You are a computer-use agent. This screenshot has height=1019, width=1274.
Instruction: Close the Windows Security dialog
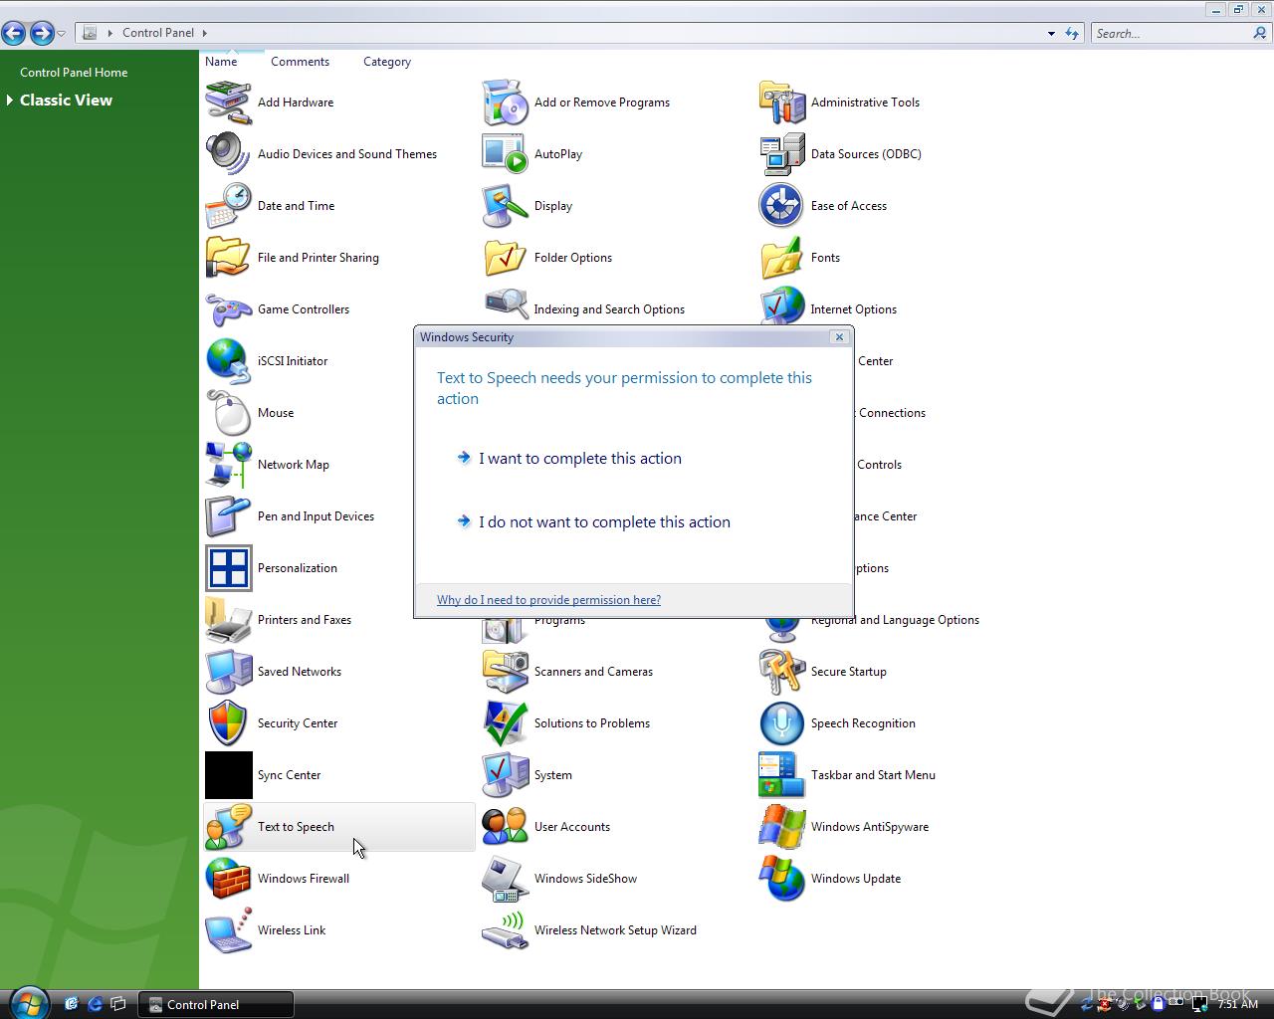(839, 337)
